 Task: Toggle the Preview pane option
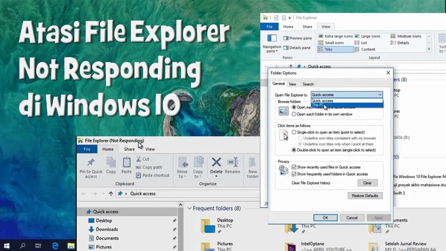pyautogui.click(x=297, y=38)
